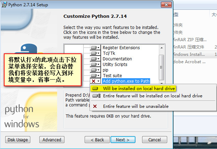This screenshot has width=217, height=149.
Task: Click feature list scroll up arrow
Action: (x=162, y=48)
